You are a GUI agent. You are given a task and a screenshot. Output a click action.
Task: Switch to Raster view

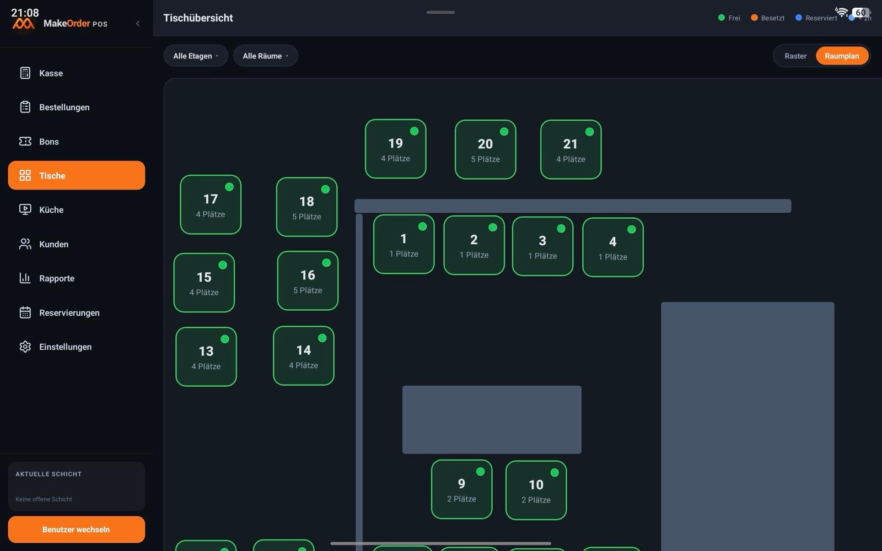coord(795,56)
